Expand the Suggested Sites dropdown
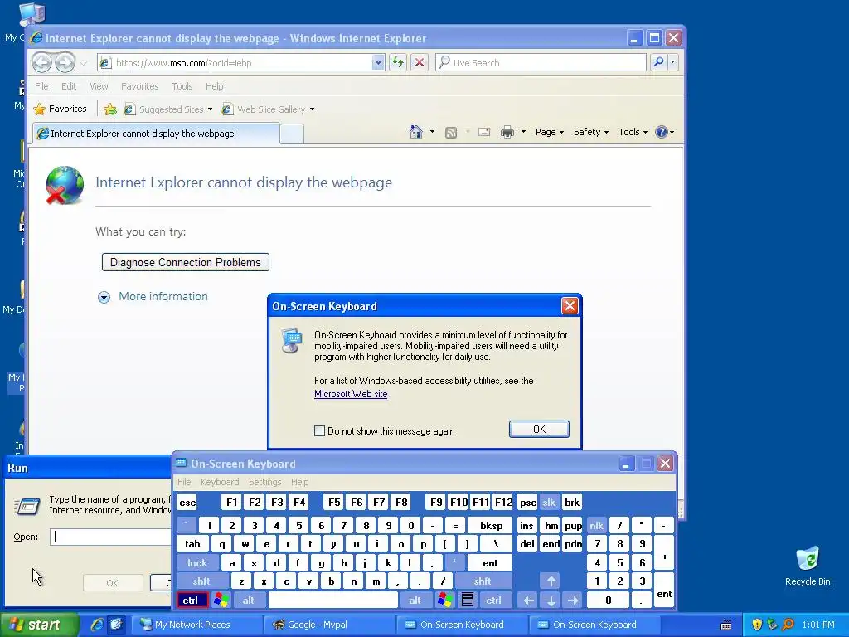The height and width of the screenshot is (637, 849). tap(210, 109)
